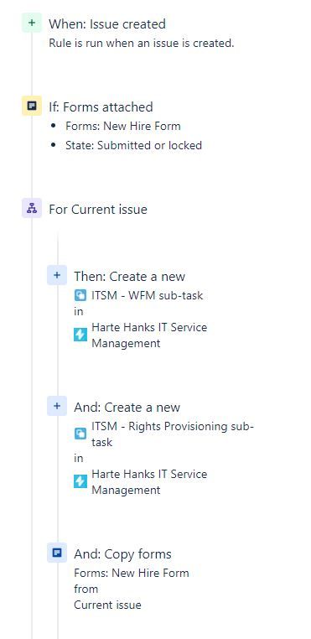This screenshot has height=639, width=311.
Task: Open the If: Forms attached condition
Action: coord(101,106)
